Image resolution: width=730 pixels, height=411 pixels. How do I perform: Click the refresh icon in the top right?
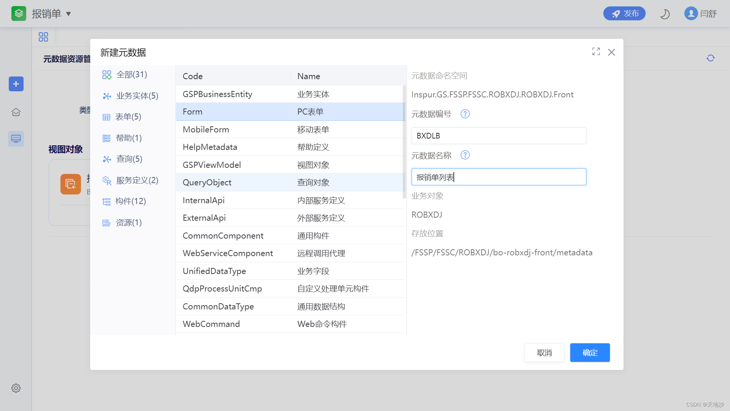click(710, 58)
